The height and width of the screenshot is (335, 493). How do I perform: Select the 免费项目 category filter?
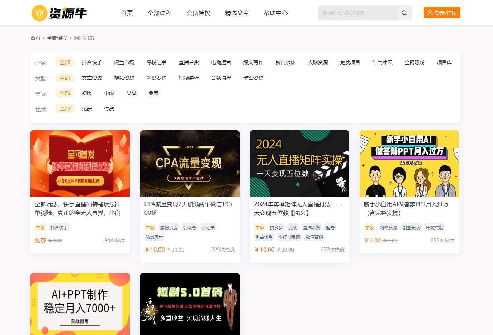(x=350, y=62)
